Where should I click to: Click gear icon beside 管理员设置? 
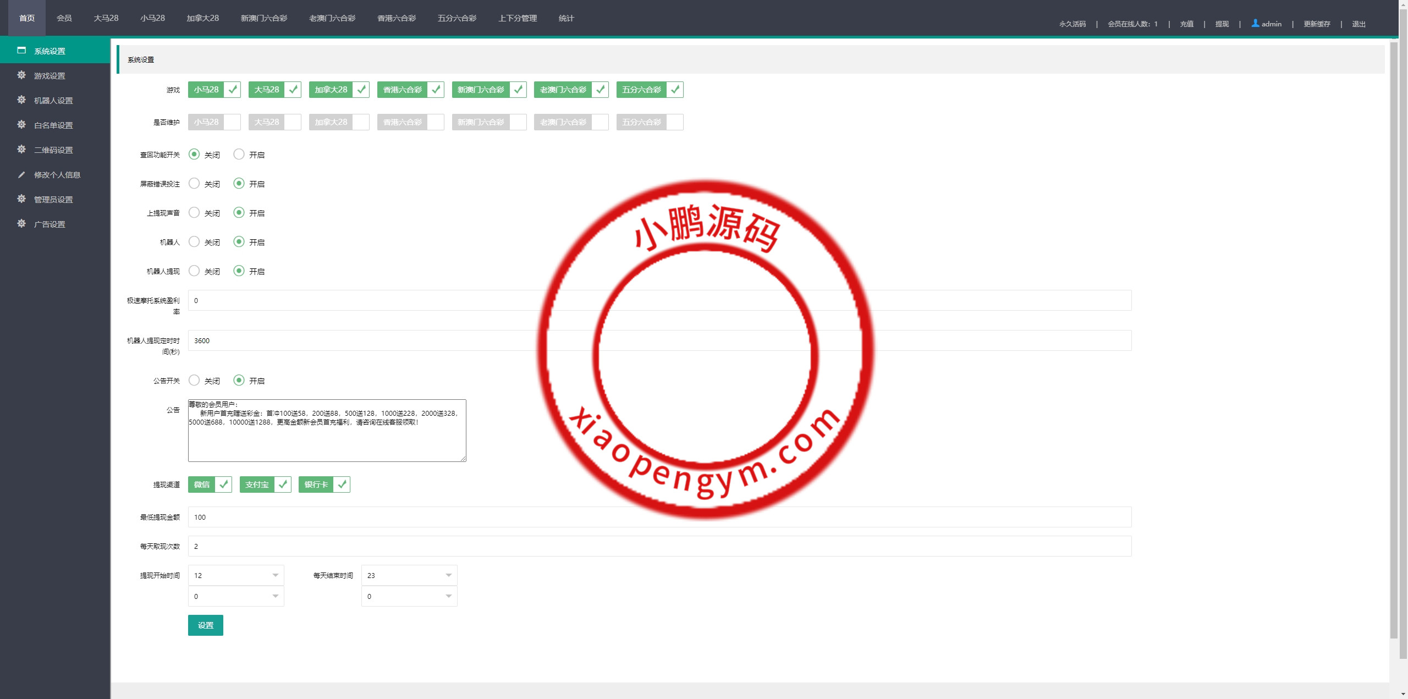(21, 199)
